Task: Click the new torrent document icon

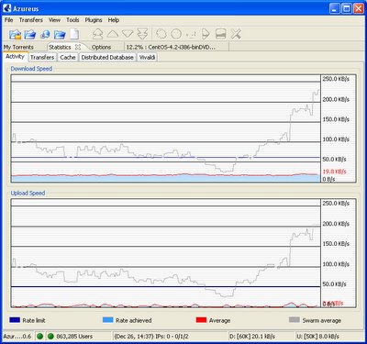Action: point(74,34)
